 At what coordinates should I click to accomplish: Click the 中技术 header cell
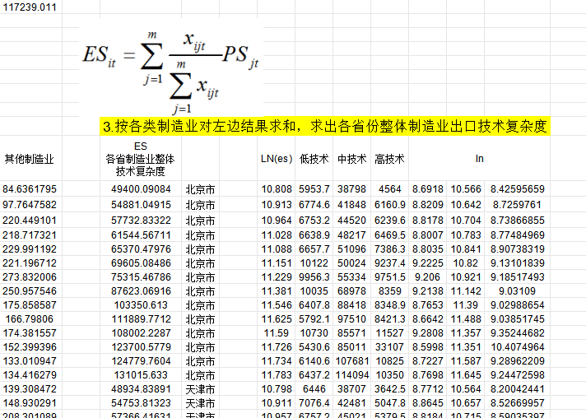(351, 158)
